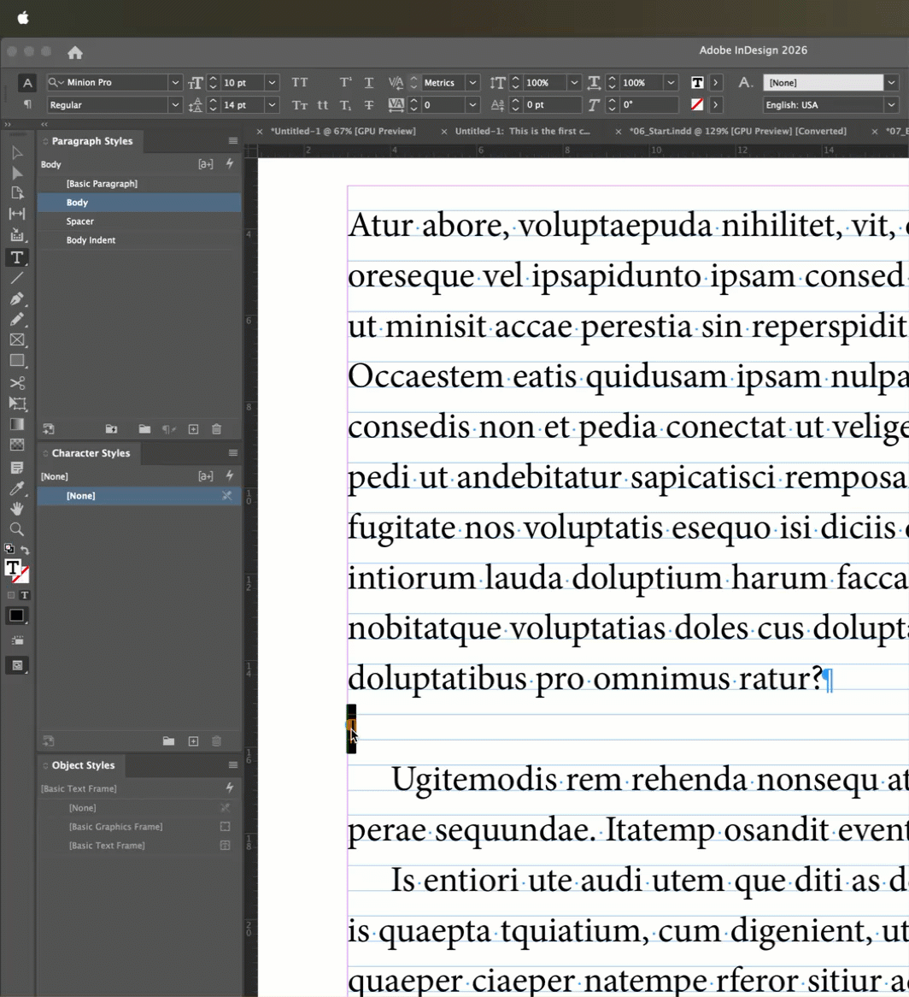
Task: Select the Zoom tool
Action: tap(17, 529)
